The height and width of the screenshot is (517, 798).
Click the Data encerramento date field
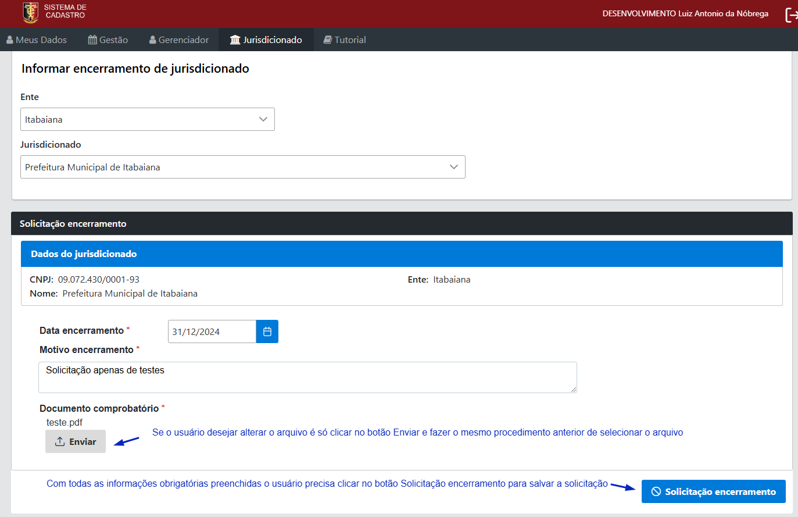tap(212, 331)
